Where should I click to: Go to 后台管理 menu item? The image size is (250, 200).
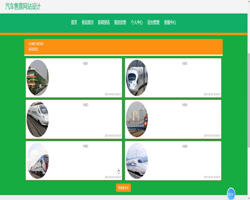coord(153,22)
